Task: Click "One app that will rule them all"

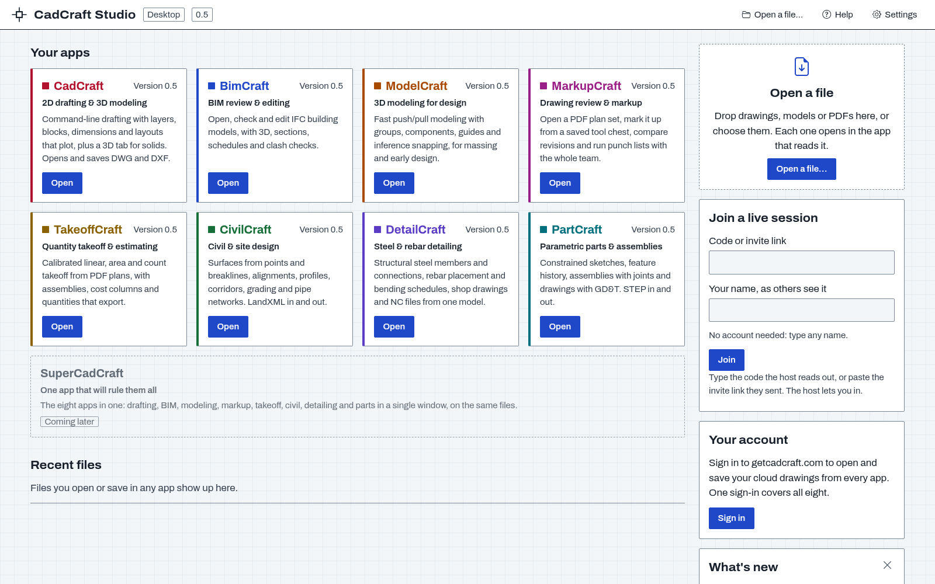Action: click(98, 390)
